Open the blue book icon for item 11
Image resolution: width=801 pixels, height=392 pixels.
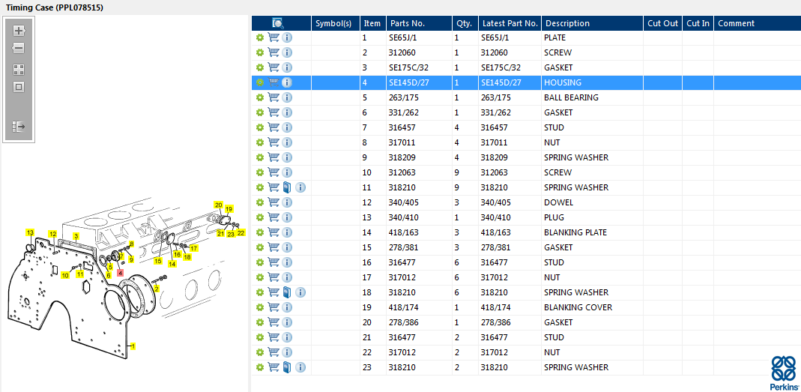click(x=286, y=187)
